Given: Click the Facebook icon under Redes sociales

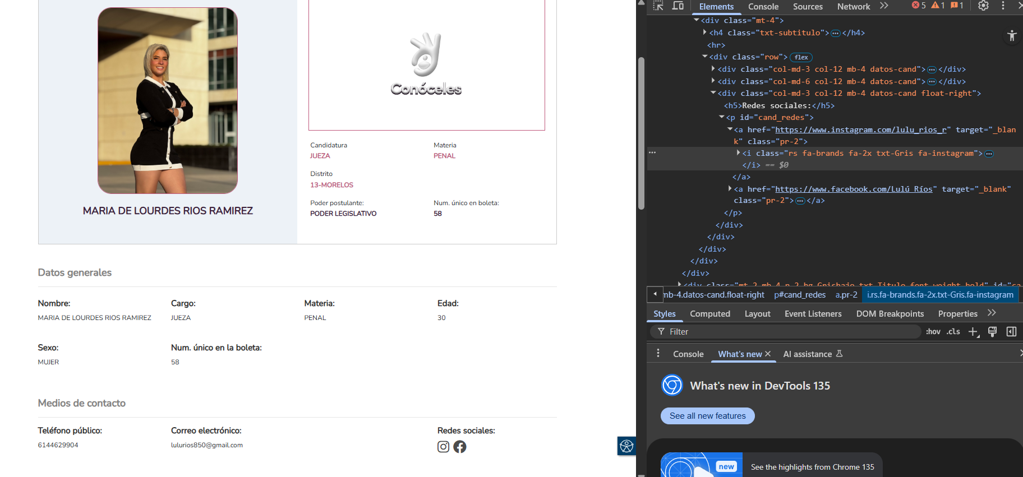Looking at the screenshot, I should 460,447.
